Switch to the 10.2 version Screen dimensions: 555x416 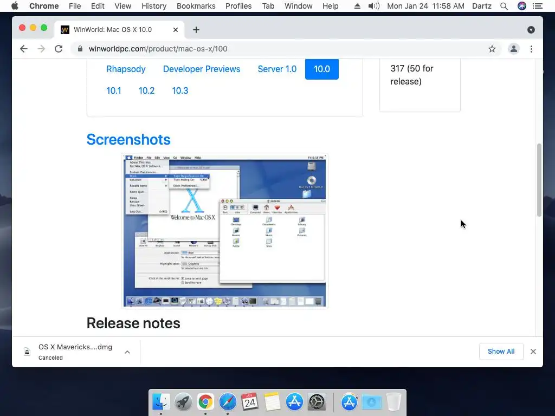(146, 90)
